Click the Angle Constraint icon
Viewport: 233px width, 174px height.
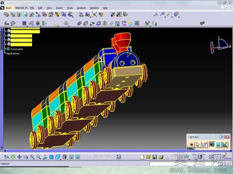tap(98, 23)
